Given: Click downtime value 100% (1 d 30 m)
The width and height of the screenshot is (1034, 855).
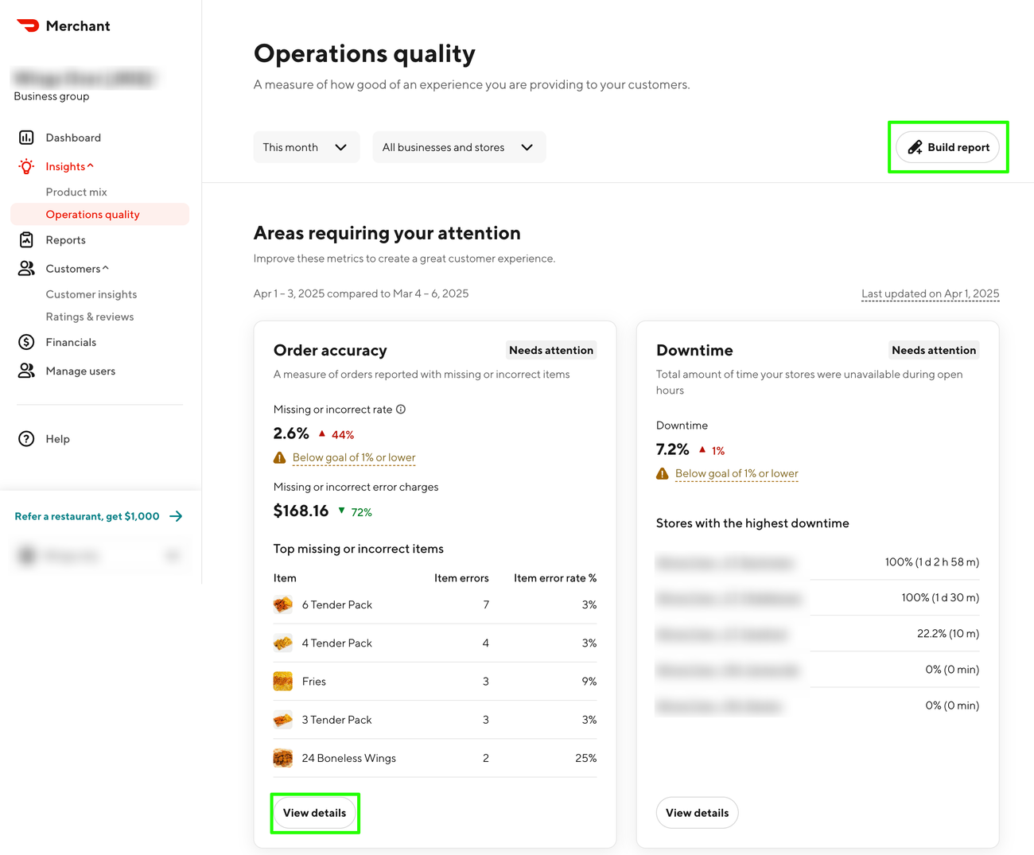Looking at the screenshot, I should (x=940, y=597).
